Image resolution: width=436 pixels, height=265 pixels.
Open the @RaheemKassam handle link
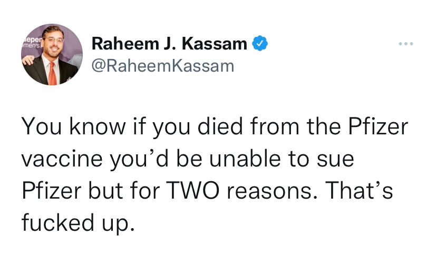coord(162,66)
